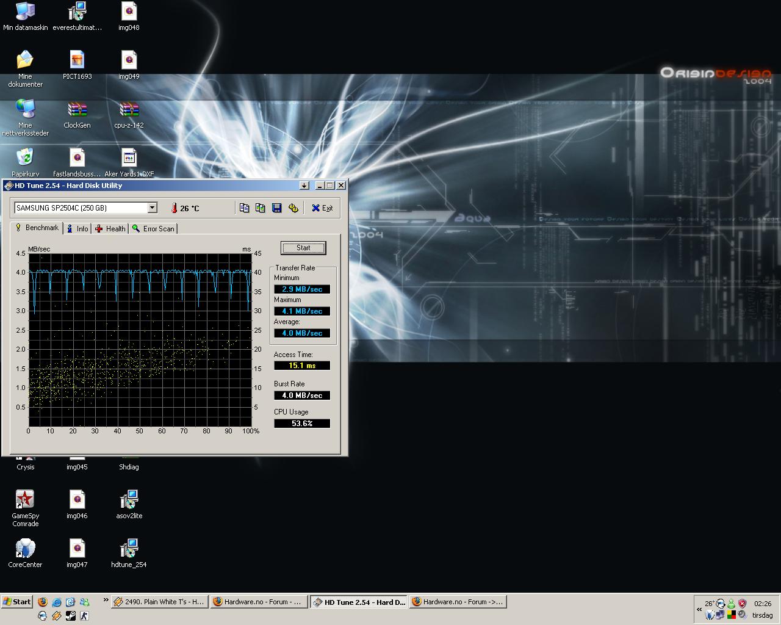Expand hidden system tray icons

(699, 609)
